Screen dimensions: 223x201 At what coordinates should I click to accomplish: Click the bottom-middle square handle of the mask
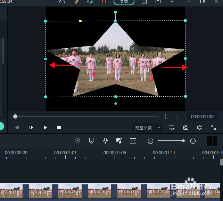(x=116, y=97)
